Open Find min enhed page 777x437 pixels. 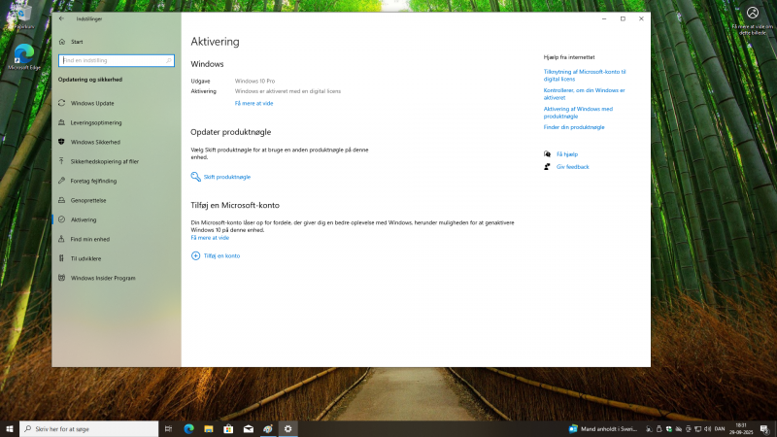coord(89,239)
